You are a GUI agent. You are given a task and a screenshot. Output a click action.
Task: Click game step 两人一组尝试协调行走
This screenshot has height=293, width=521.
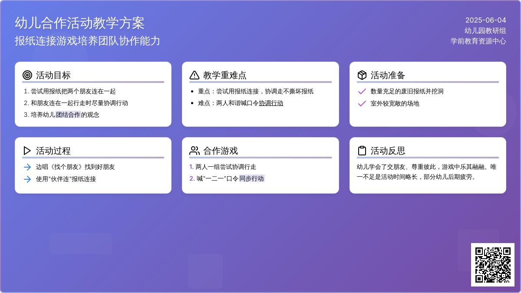point(226,167)
